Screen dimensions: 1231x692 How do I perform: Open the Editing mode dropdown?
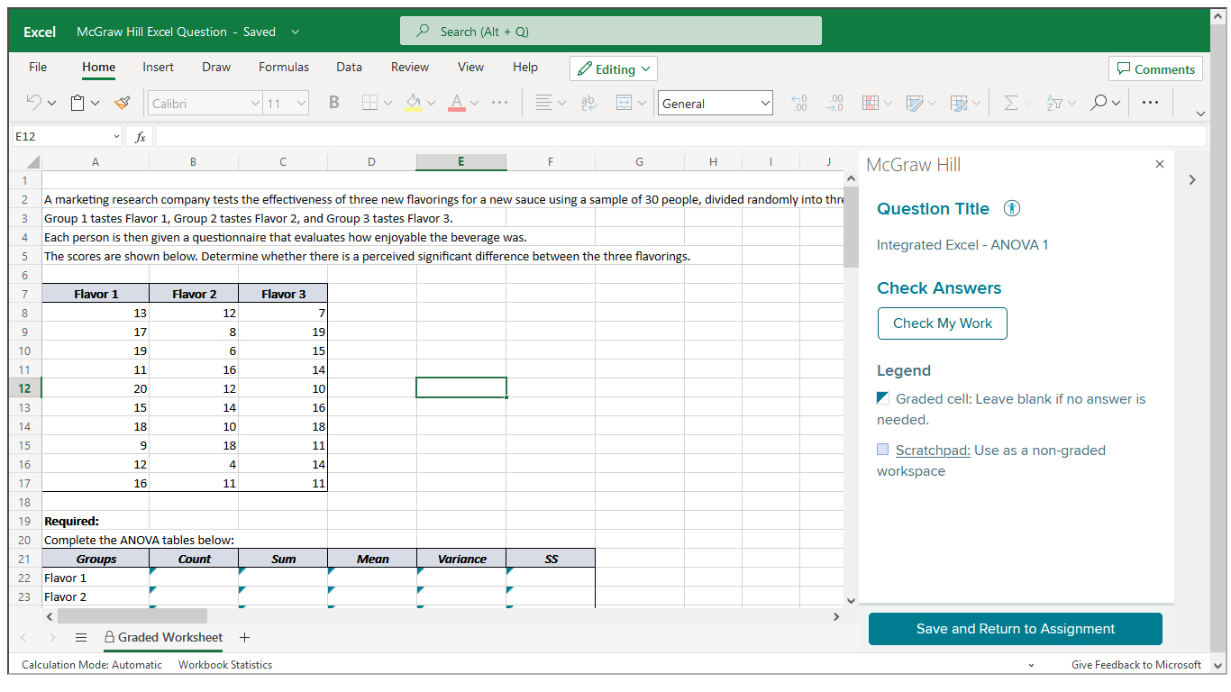[x=614, y=68]
